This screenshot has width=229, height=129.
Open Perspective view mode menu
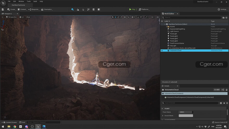(x=11, y=17)
